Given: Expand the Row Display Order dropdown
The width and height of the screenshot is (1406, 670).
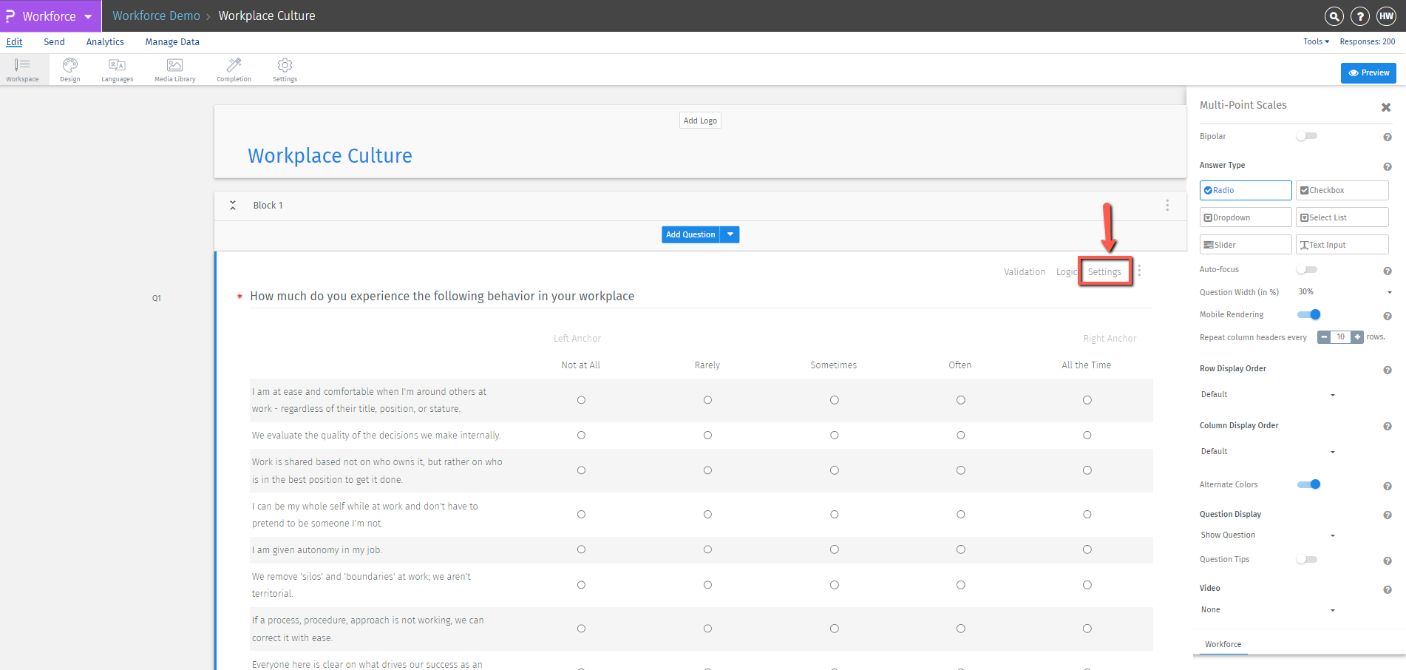Looking at the screenshot, I should pos(1268,395).
